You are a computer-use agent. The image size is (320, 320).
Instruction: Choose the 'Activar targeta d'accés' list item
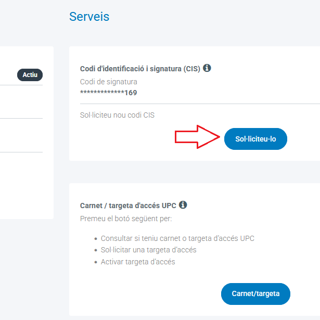(x=138, y=262)
